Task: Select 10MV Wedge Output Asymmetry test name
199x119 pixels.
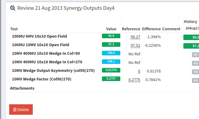Action: click(53, 71)
